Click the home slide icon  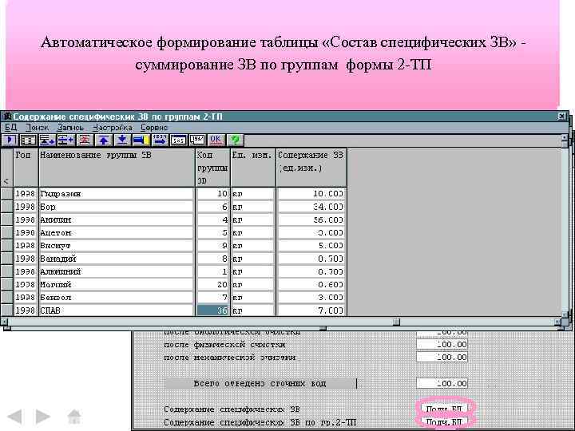pyautogui.click(x=74, y=417)
